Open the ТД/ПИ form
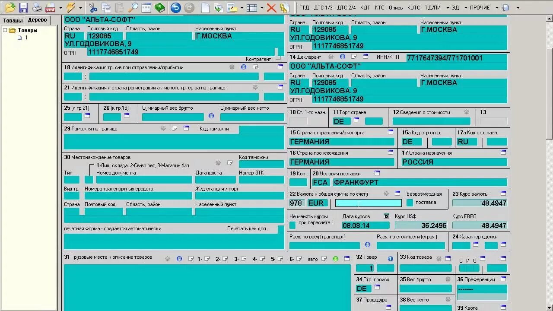 [x=432, y=8]
